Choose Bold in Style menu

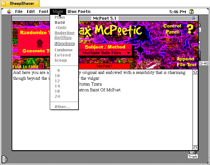pyautogui.click(x=64, y=23)
